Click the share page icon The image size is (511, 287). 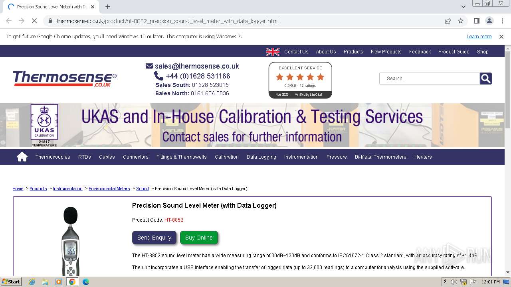point(448,21)
